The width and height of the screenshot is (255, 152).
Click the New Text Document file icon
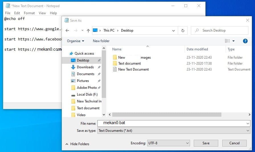(115, 69)
